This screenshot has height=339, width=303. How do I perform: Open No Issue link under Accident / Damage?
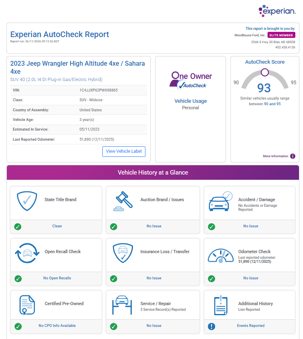[x=251, y=226]
